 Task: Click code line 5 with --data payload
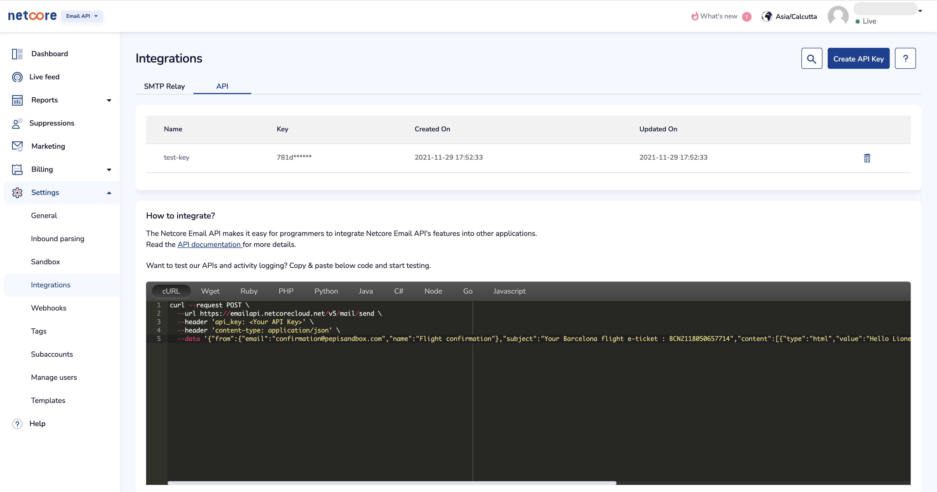pyautogui.click(x=539, y=339)
